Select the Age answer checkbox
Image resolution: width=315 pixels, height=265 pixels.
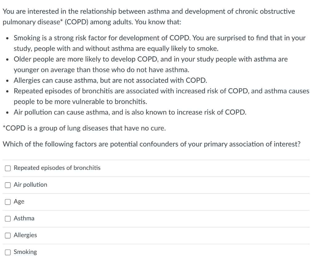[8, 202]
